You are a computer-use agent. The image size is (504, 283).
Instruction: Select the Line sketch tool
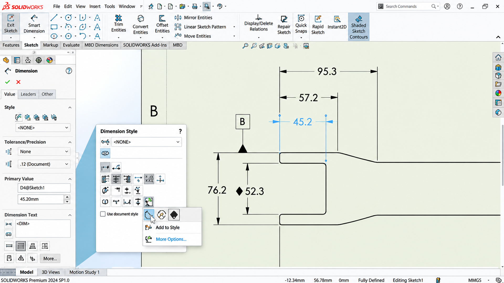click(54, 18)
